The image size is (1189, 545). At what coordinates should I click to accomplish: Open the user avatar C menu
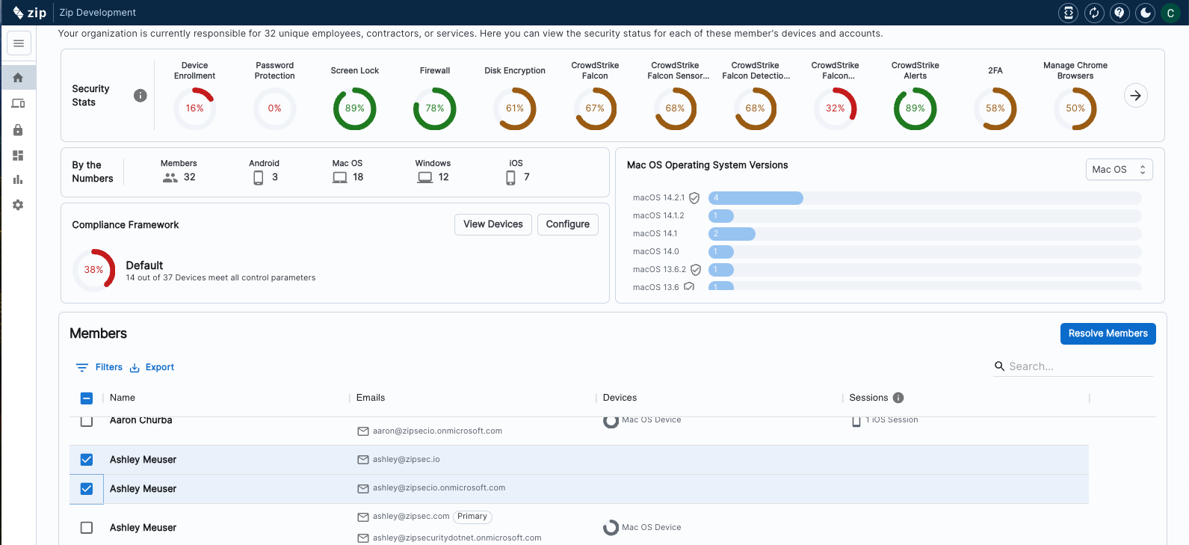click(1170, 13)
